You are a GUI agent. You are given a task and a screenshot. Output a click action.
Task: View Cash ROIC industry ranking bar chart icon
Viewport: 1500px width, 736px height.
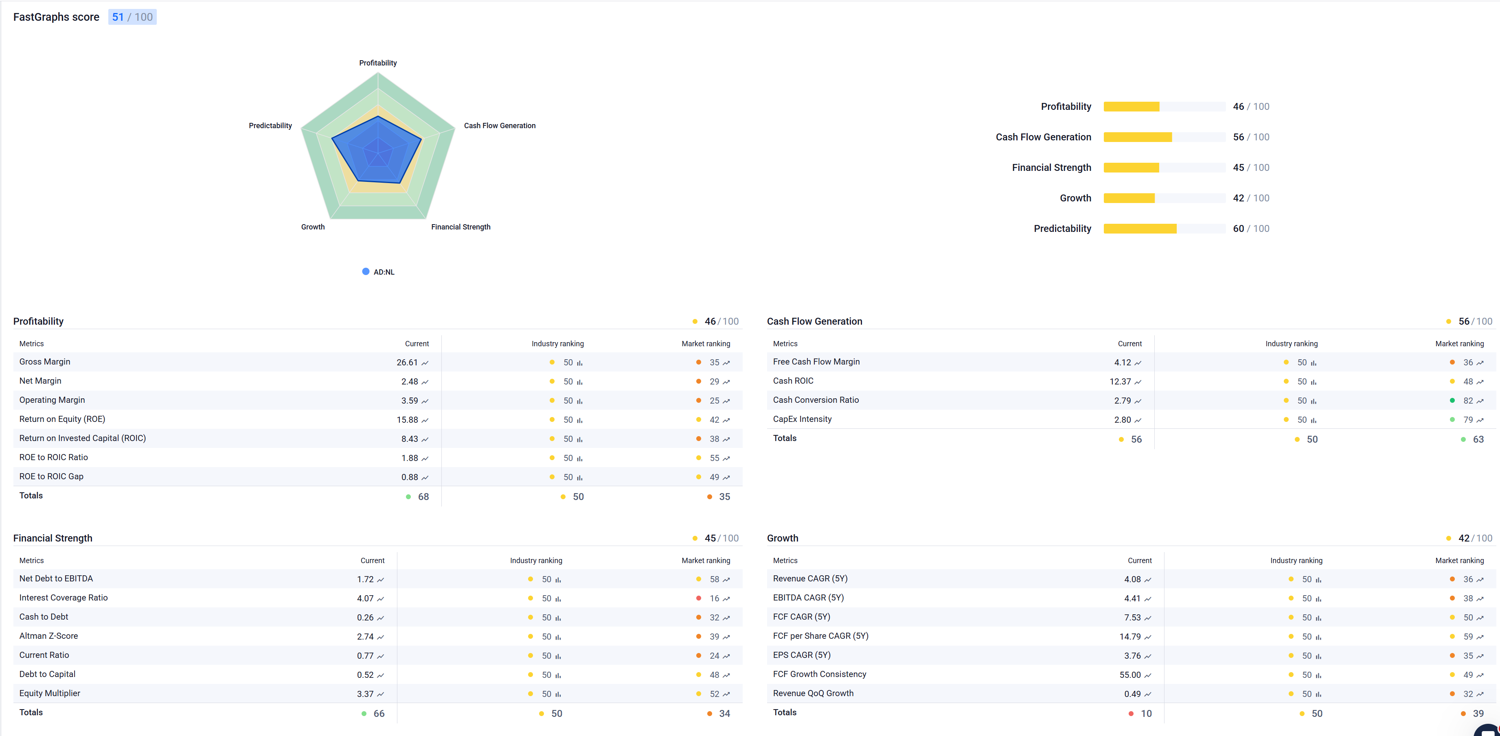point(1314,382)
